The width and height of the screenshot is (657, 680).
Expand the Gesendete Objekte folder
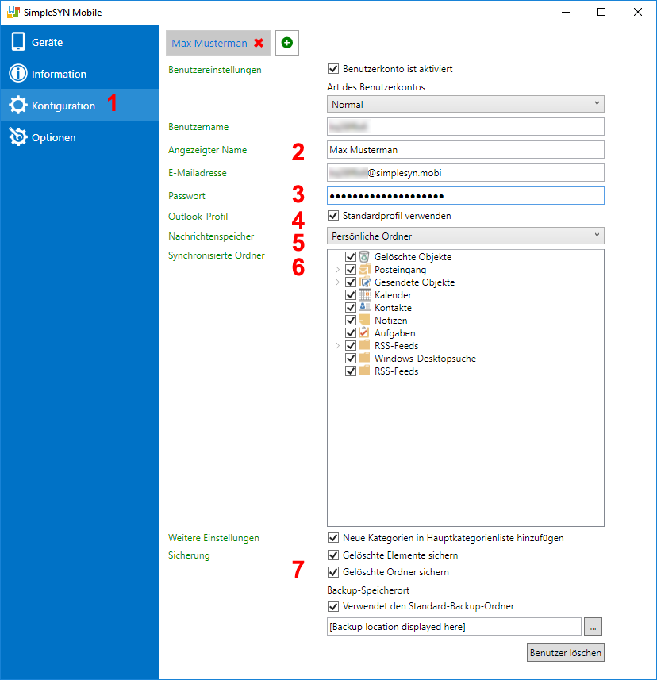click(337, 282)
